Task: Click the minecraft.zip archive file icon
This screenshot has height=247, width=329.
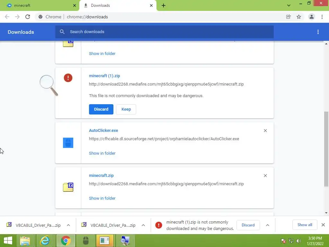Action: tap(68, 187)
